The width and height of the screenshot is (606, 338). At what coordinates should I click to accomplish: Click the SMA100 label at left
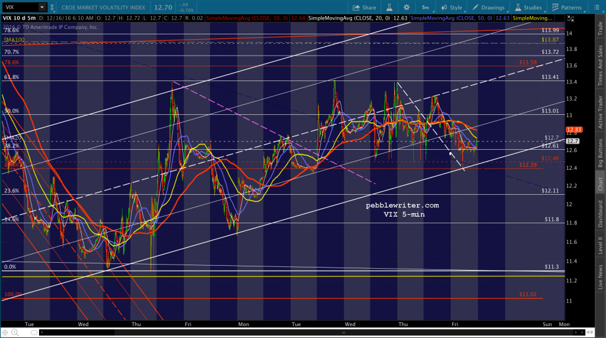[x=14, y=40]
